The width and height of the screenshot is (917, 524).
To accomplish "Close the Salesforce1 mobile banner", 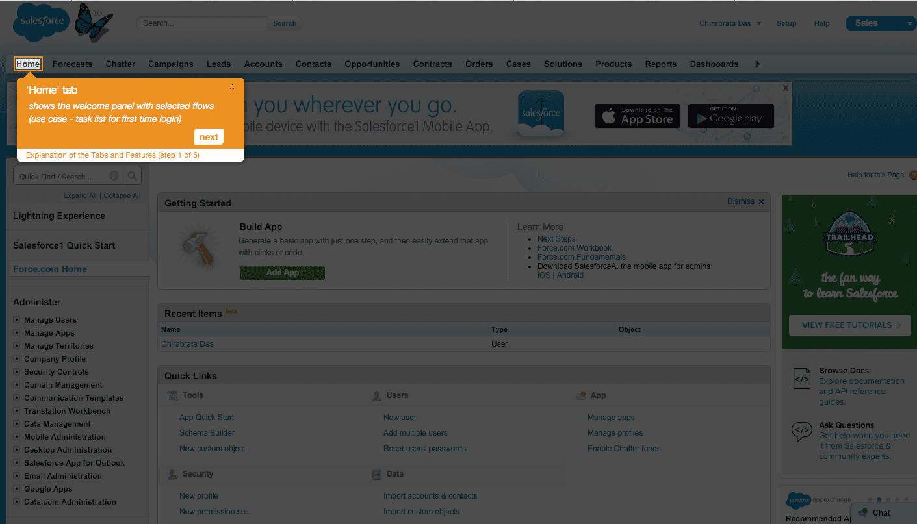I will pyautogui.click(x=786, y=88).
